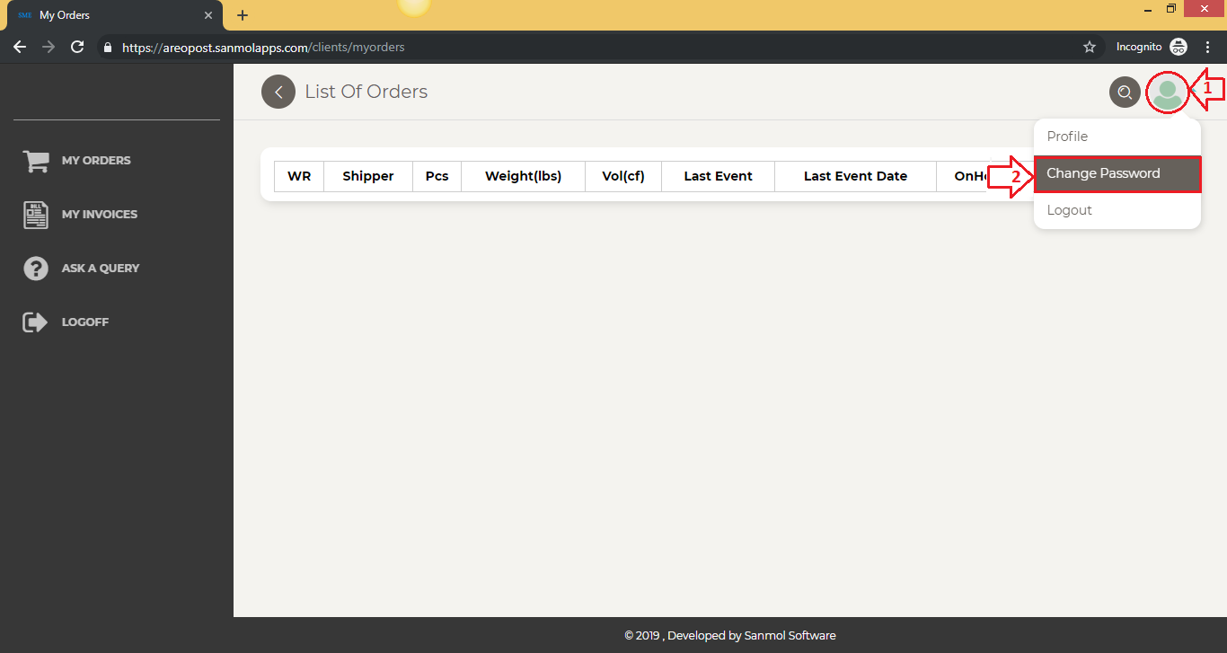
Task: Click the Vol(cf) column header
Action: coord(623,176)
